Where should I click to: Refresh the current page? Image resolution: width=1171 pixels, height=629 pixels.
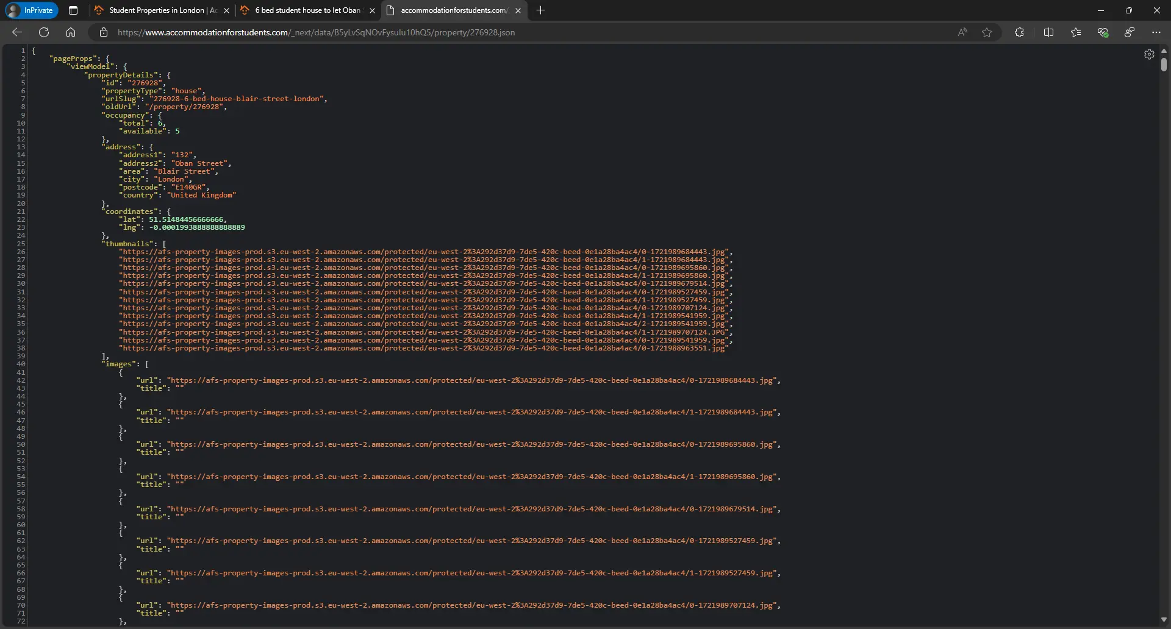coord(44,32)
